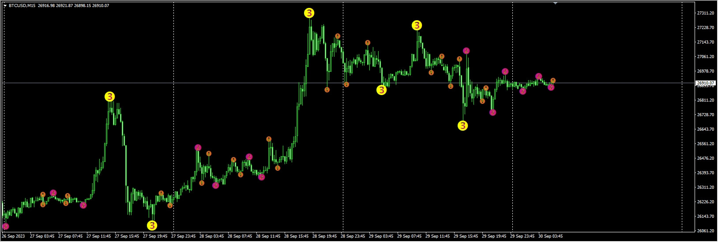The image size is (718, 242).
Task: Click the 27311.20 price scale label
Action: point(705,13)
